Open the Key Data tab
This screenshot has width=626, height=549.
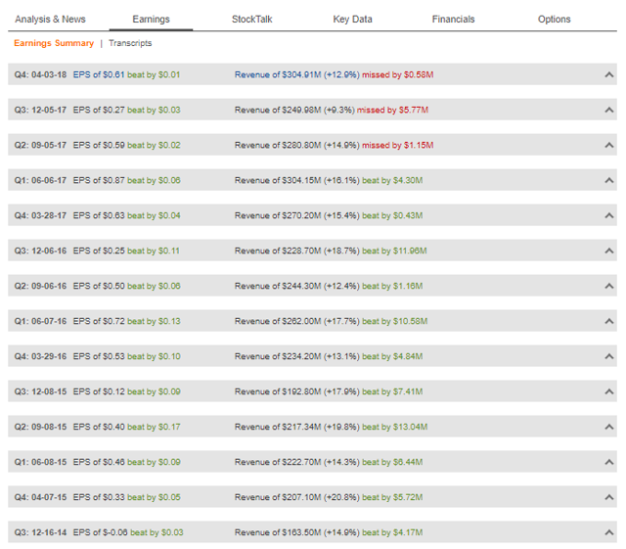(352, 20)
